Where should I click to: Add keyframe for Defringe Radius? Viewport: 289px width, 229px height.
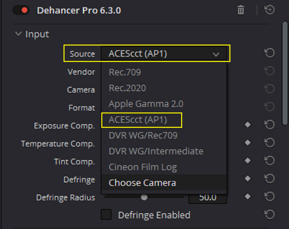[x=247, y=196]
